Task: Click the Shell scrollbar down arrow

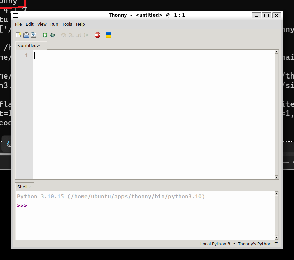Action: (x=276, y=238)
